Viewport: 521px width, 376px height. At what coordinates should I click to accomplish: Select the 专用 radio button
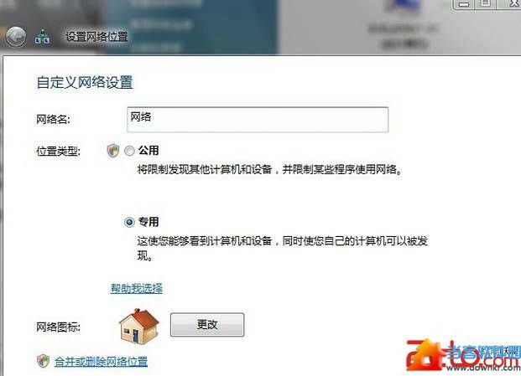129,222
